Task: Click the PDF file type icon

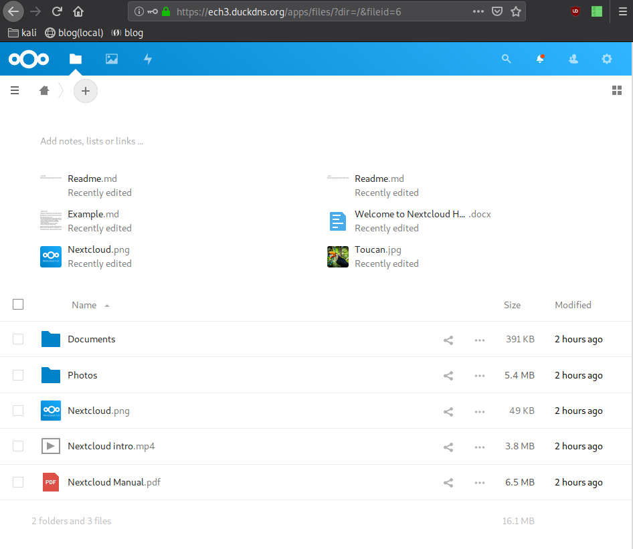Action: click(x=51, y=482)
